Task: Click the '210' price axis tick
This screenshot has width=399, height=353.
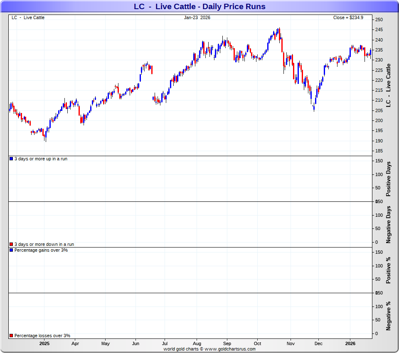Action: (379, 100)
